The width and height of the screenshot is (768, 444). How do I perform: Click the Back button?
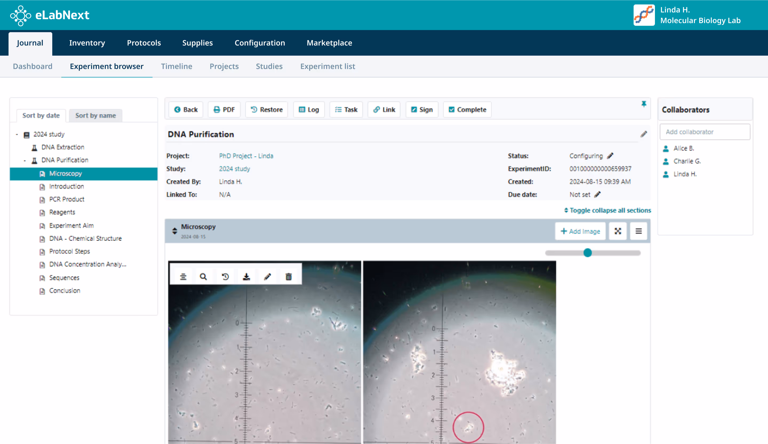click(186, 109)
